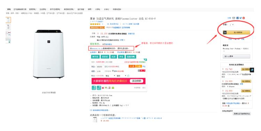
Task: Click the シャープ (SHARP) brand link
Action: click(x=96, y=21)
